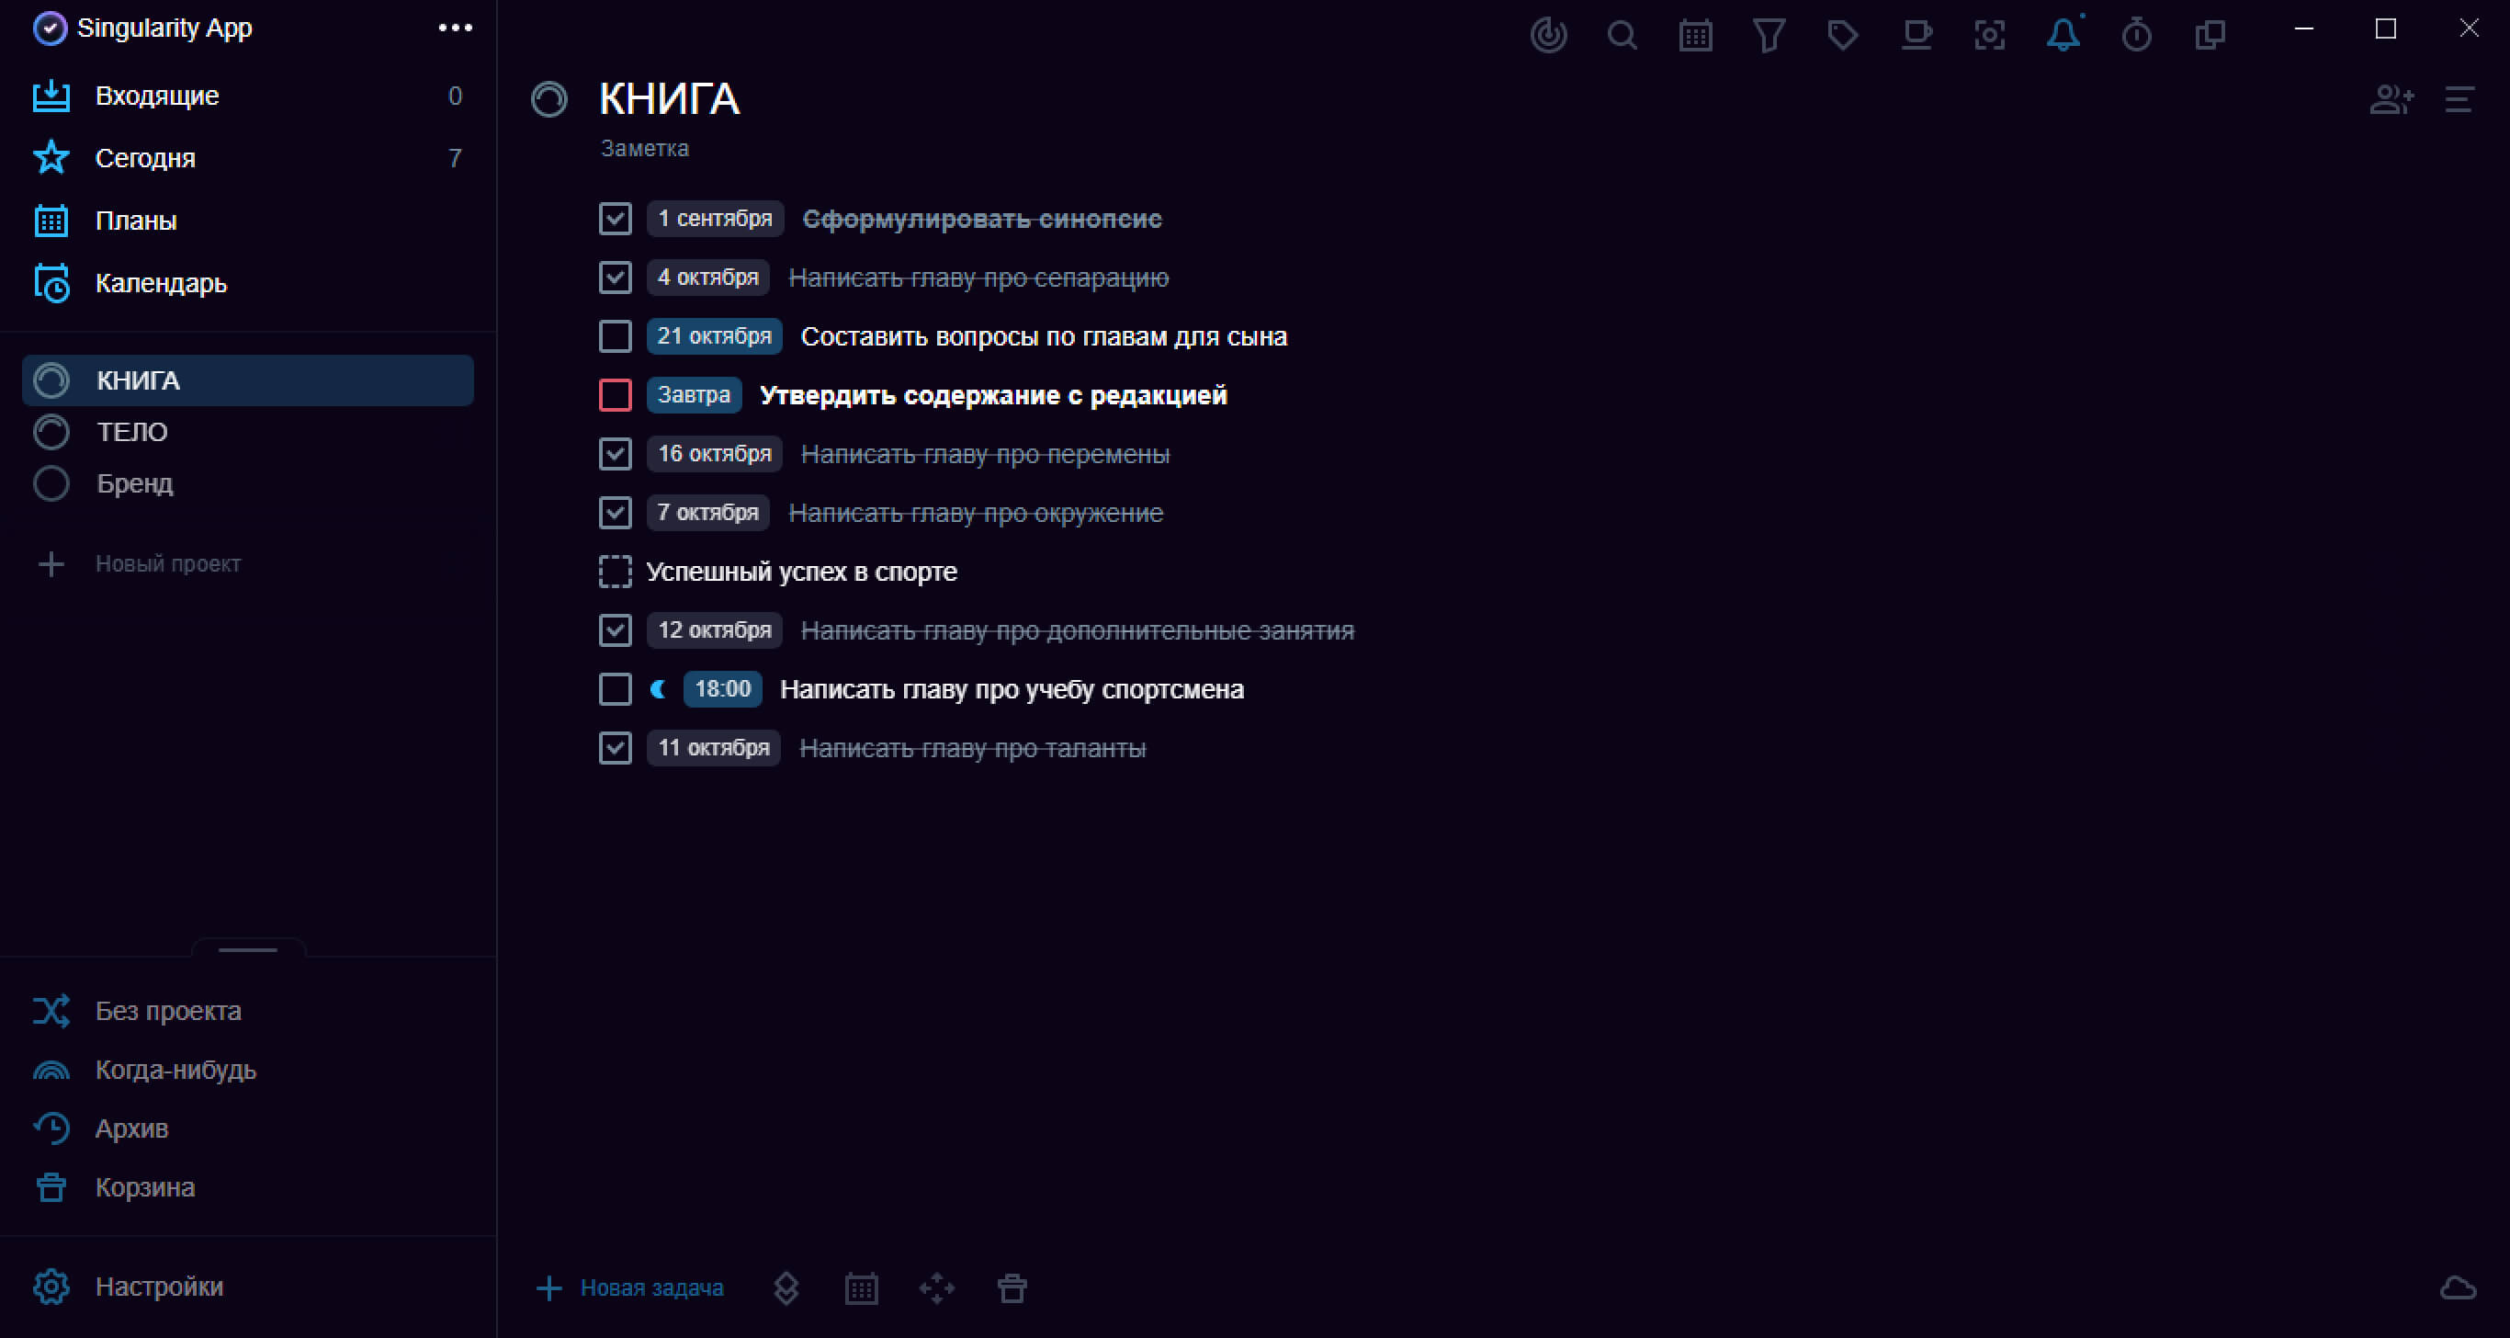Open the 12 октября date tag
The width and height of the screenshot is (2510, 1338).
[x=714, y=630]
